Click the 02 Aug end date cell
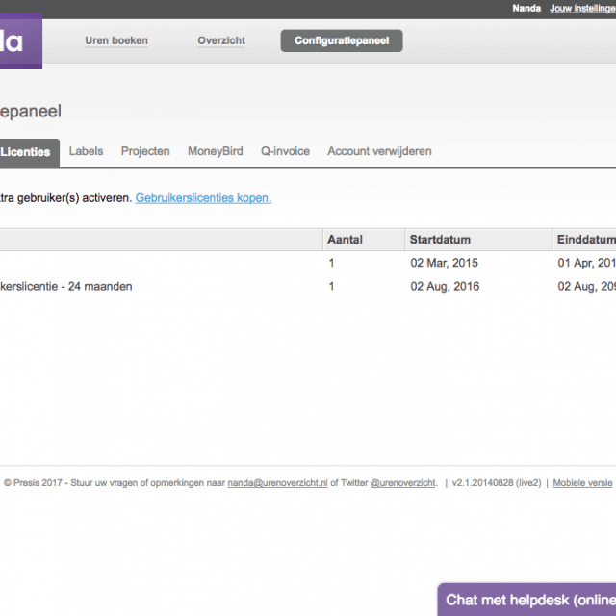Image resolution: width=616 pixels, height=616 pixels. click(586, 287)
